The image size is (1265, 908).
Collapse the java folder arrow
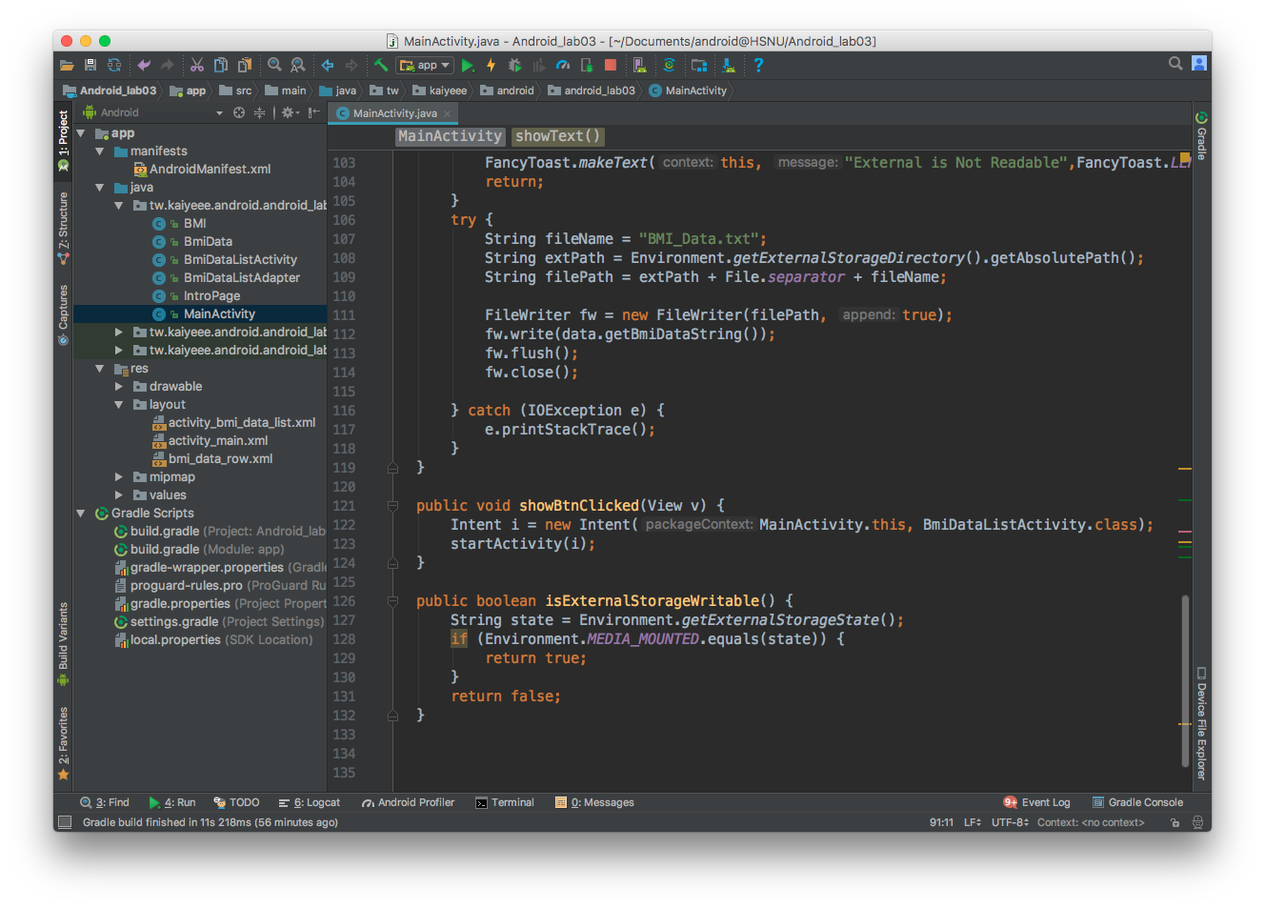click(x=99, y=188)
